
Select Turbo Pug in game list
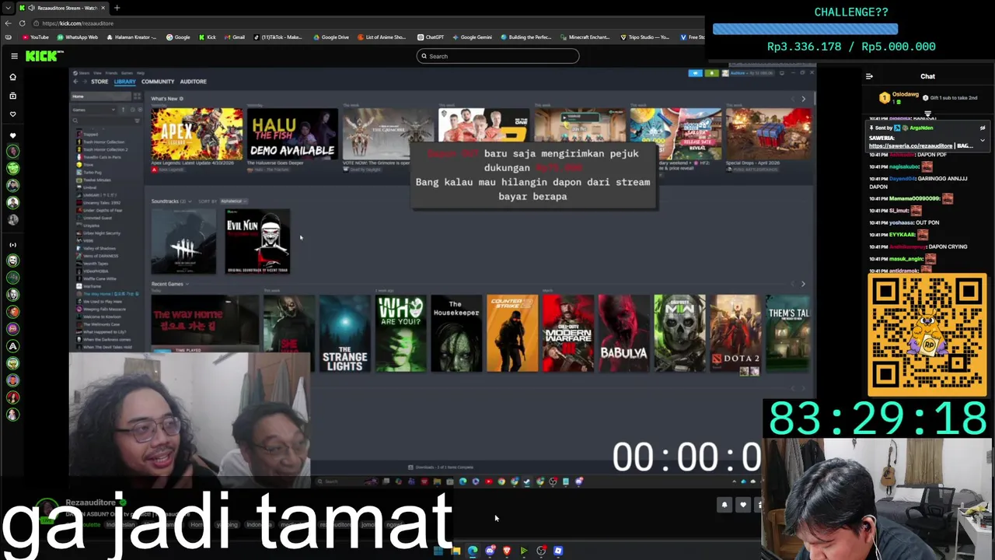coord(92,173)
